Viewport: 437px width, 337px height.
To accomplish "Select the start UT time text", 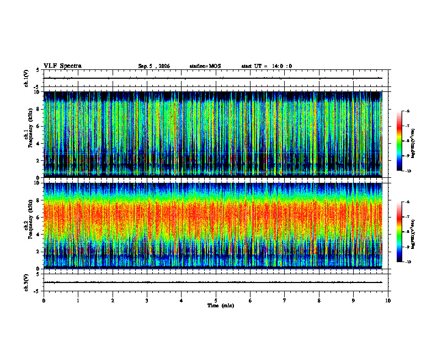I will 267,66.
